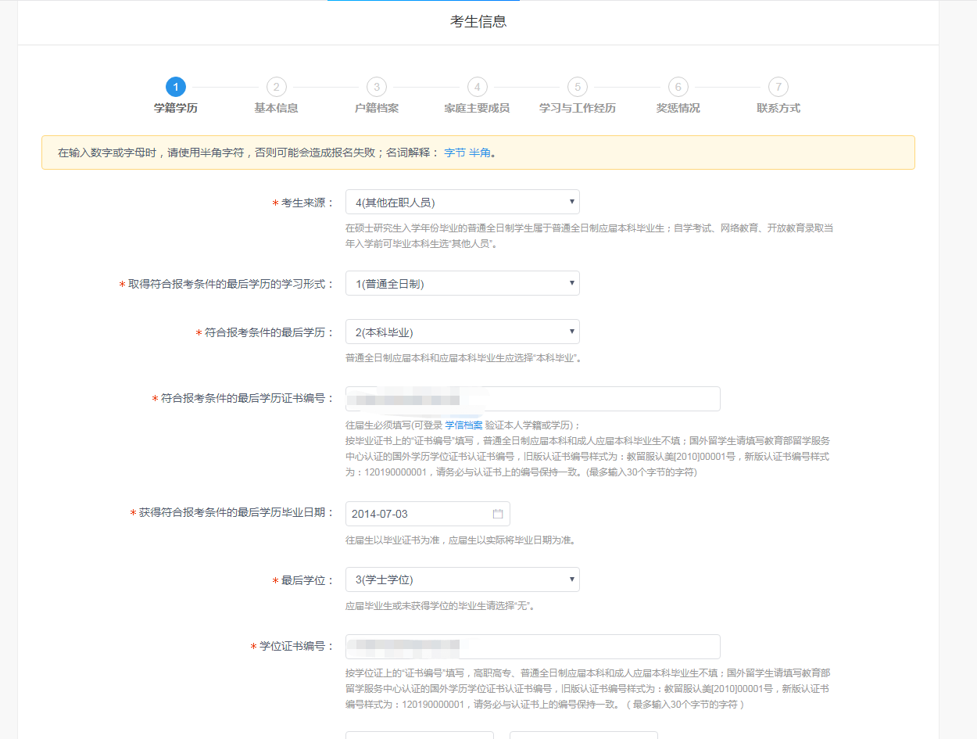
Task: Click the step 6 奖惩情况 circle icon
Action: [678, 87]
